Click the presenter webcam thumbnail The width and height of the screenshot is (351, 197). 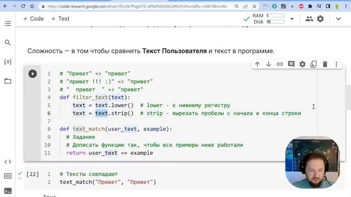[x=313, y=163]
